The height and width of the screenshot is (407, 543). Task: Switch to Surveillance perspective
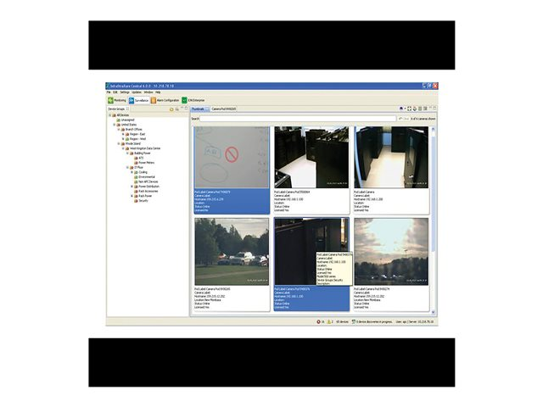pyautogui.click(x=132, y=100)
